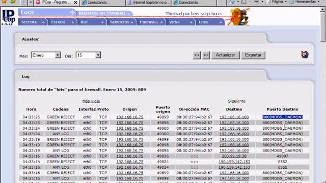Open the Firewall menu
This screenshot has width=326, height=183.
click(x=151, y=22)
